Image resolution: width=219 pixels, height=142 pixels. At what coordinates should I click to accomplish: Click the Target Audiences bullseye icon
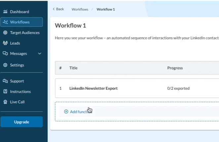point(5,33)
